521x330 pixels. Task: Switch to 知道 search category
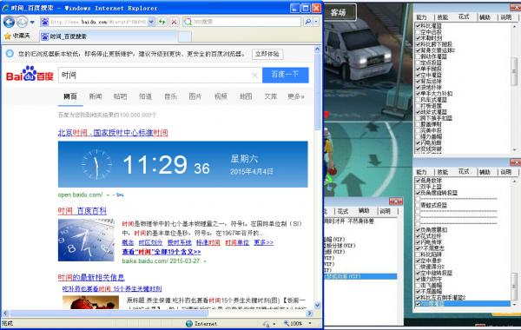click(x=145, y=96)
